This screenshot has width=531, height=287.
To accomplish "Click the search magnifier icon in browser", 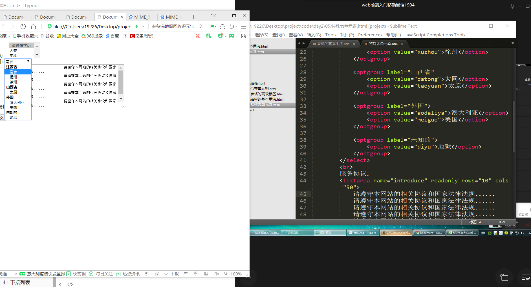I will [200, 27].
